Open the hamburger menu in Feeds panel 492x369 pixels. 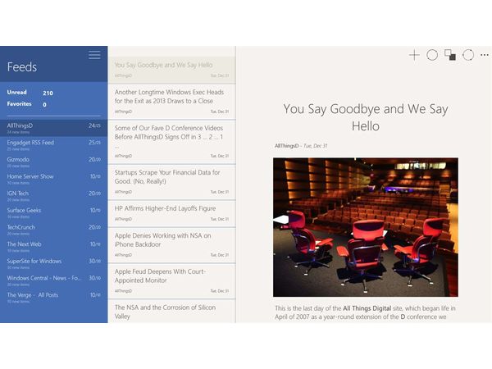click(x=94, y=55)
